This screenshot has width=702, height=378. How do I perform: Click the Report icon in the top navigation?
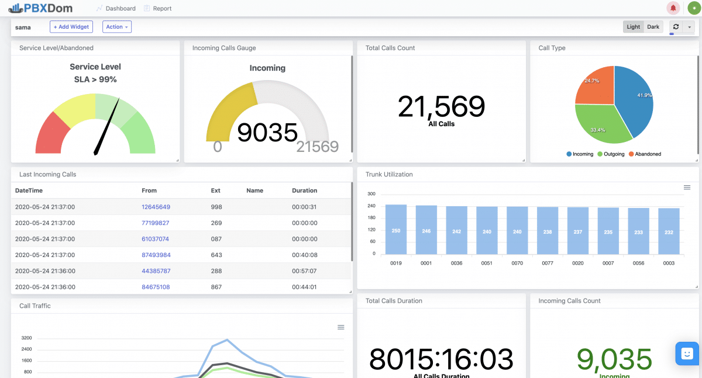click(146, 8)
